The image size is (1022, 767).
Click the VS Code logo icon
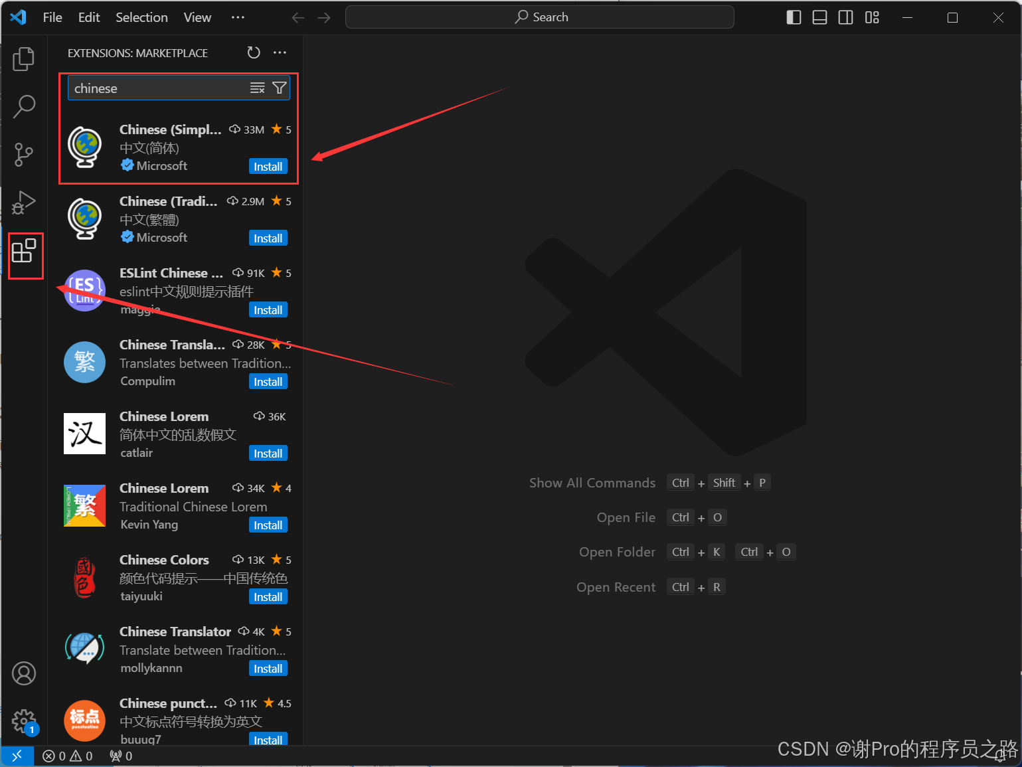coord(18,17)
